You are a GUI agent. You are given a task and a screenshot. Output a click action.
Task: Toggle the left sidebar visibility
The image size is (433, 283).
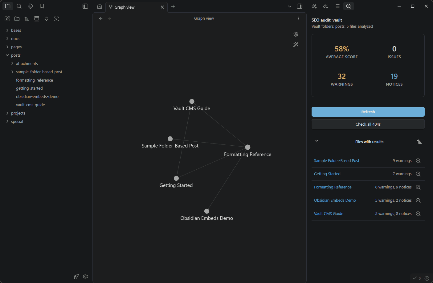(85, 6)
